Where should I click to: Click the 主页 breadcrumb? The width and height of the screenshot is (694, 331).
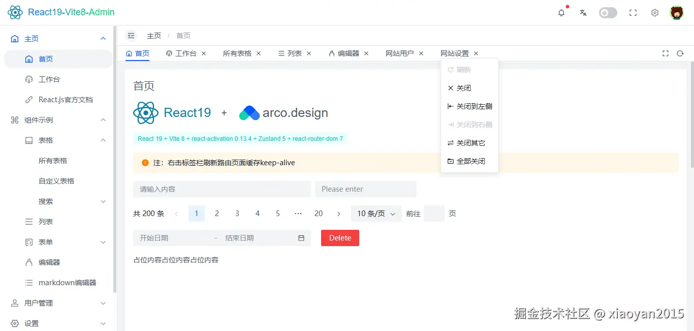coord(154,36)
